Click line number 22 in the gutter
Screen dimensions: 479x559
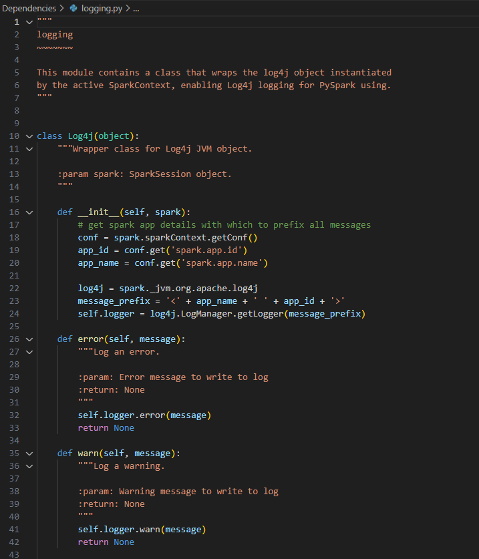point(14,288)
